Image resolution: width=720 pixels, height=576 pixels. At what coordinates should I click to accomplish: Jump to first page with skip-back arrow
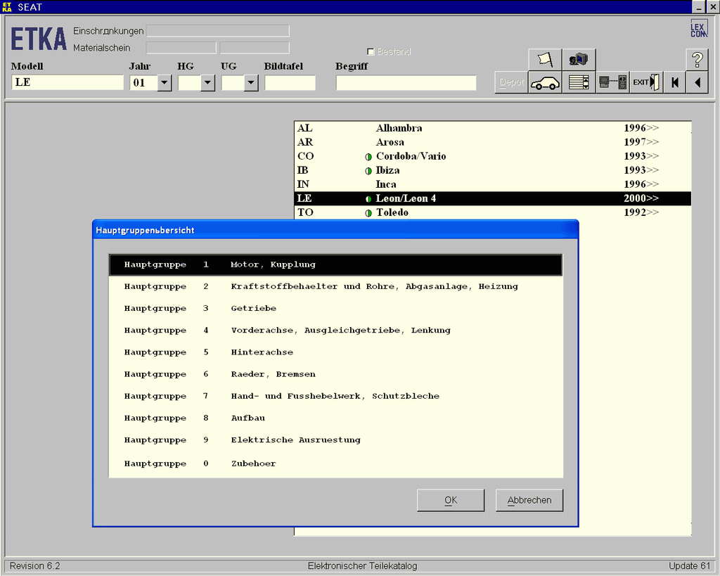[674, 83]
